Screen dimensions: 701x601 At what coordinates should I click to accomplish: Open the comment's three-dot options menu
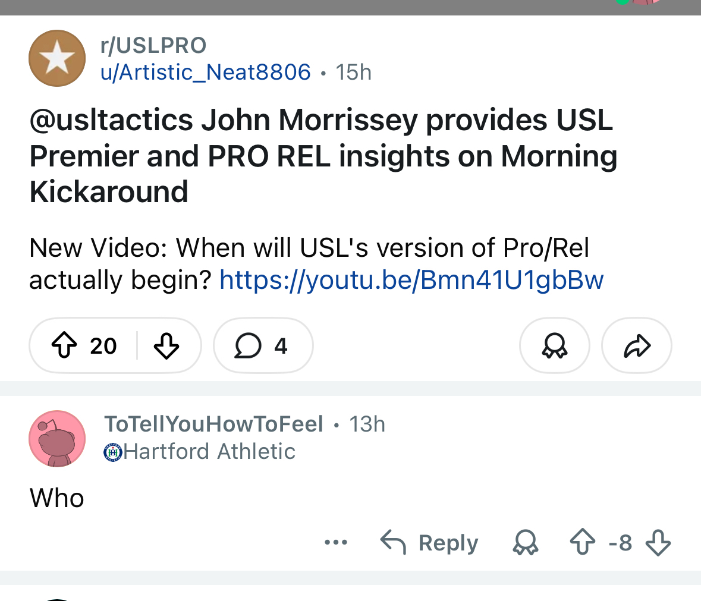[336, 542]
